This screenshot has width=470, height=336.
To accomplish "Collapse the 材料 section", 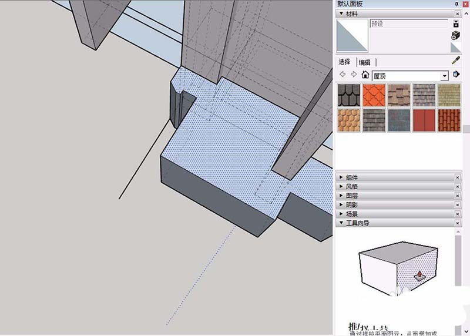I will point(341,14).
